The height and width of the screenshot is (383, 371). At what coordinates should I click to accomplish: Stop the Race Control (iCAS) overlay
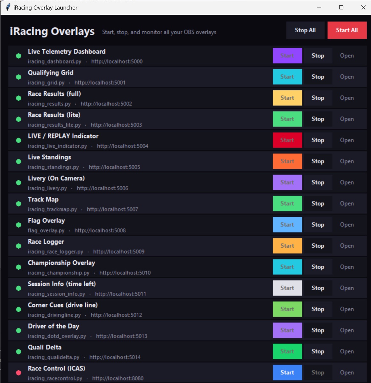pos(318,373)
